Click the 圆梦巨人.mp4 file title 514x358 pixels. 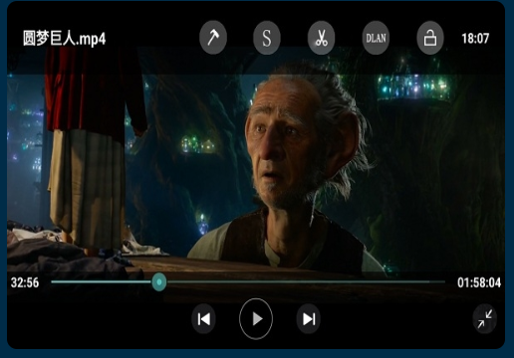65,38
